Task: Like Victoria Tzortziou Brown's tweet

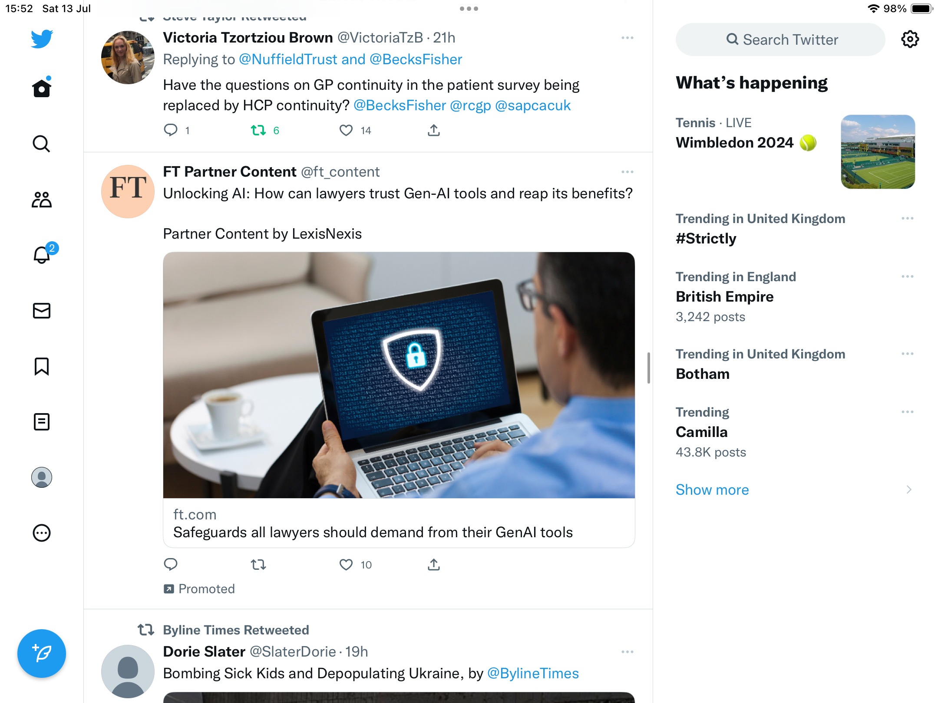Action: pyautogui.click(x=346, y=130)
